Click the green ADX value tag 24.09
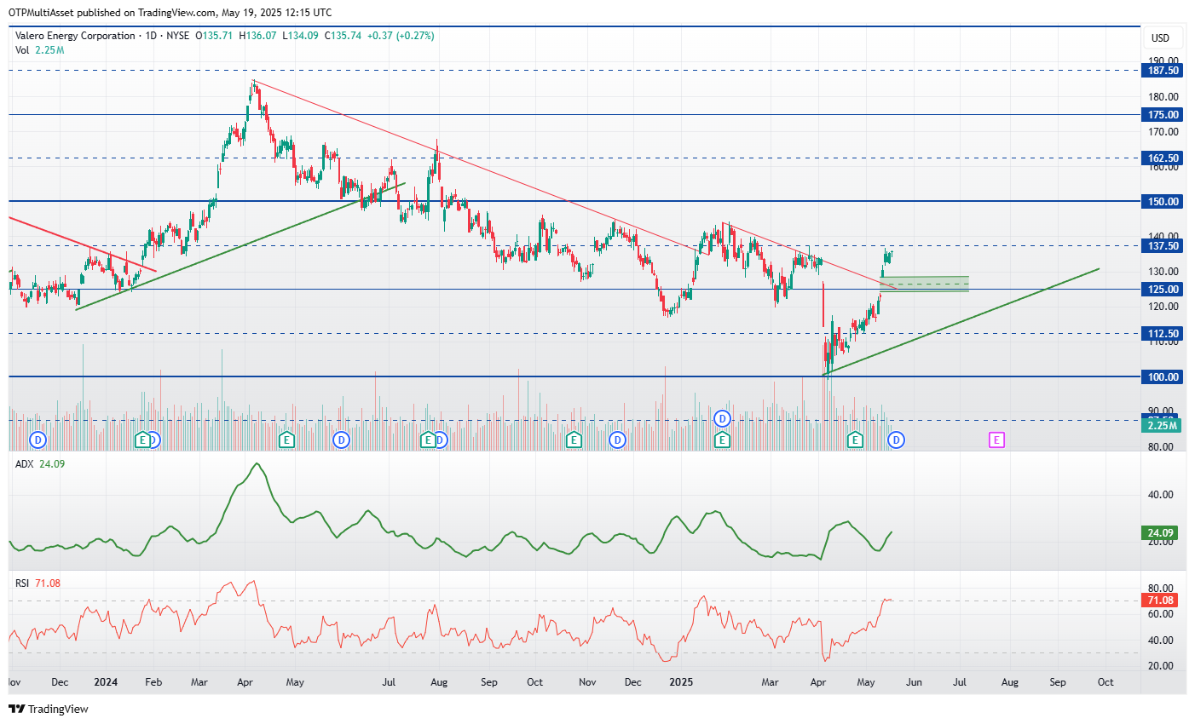The image size is (1195, 724). (1161, 533)
